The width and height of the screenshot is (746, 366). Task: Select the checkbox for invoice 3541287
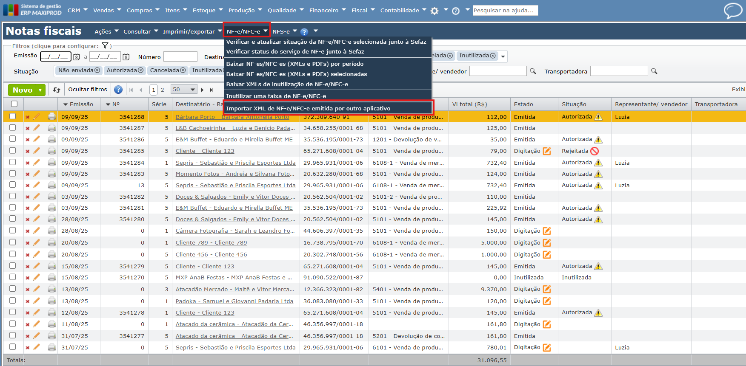[13, 127]
